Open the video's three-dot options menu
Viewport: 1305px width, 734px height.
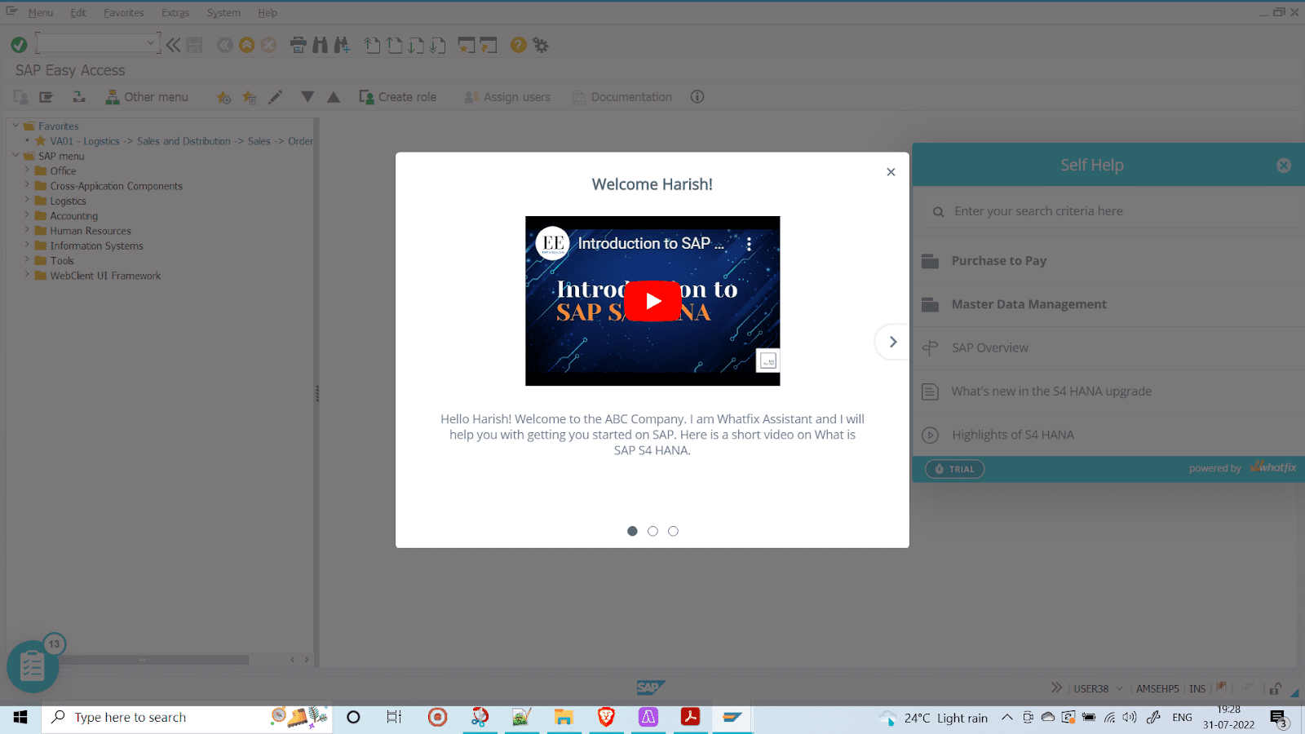pyautogui.click(x=749, y=244)
